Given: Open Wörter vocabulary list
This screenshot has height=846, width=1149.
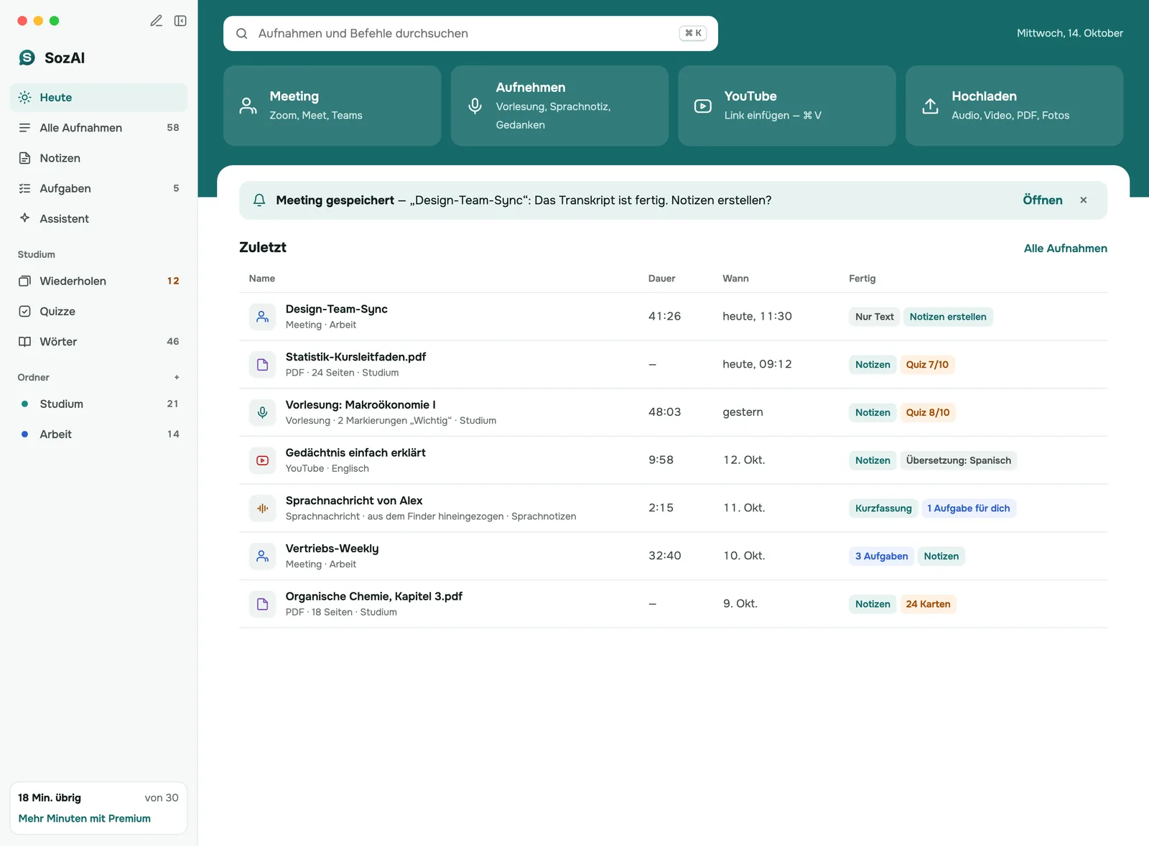Looking at the screenshot, I should click(x=98, y=341).
